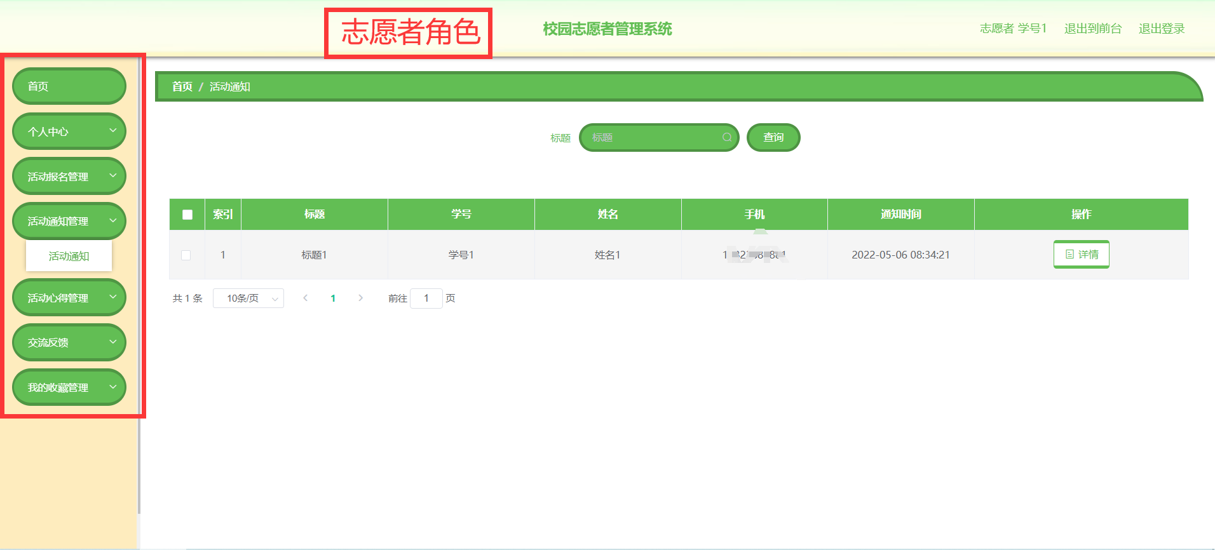The image size is (1215, 550).
Task: Expand the 活动报名管理 menu
Action: pyautogui.click(x=69, y=177)
